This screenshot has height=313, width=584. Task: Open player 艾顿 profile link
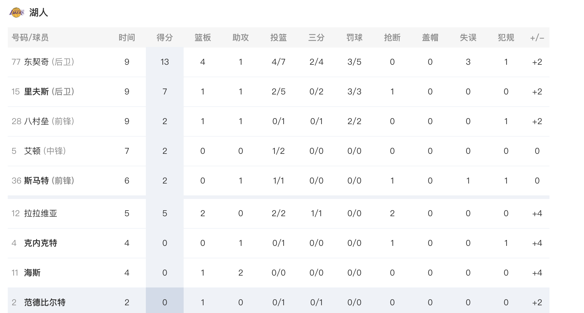click(x=32, y=151)
